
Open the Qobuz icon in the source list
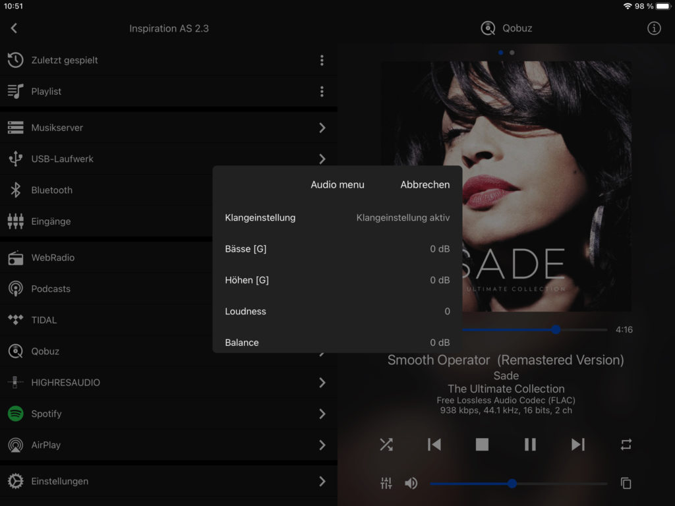tap(16, 351)
